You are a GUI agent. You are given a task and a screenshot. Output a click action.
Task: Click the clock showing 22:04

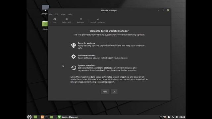coord(182,117)
